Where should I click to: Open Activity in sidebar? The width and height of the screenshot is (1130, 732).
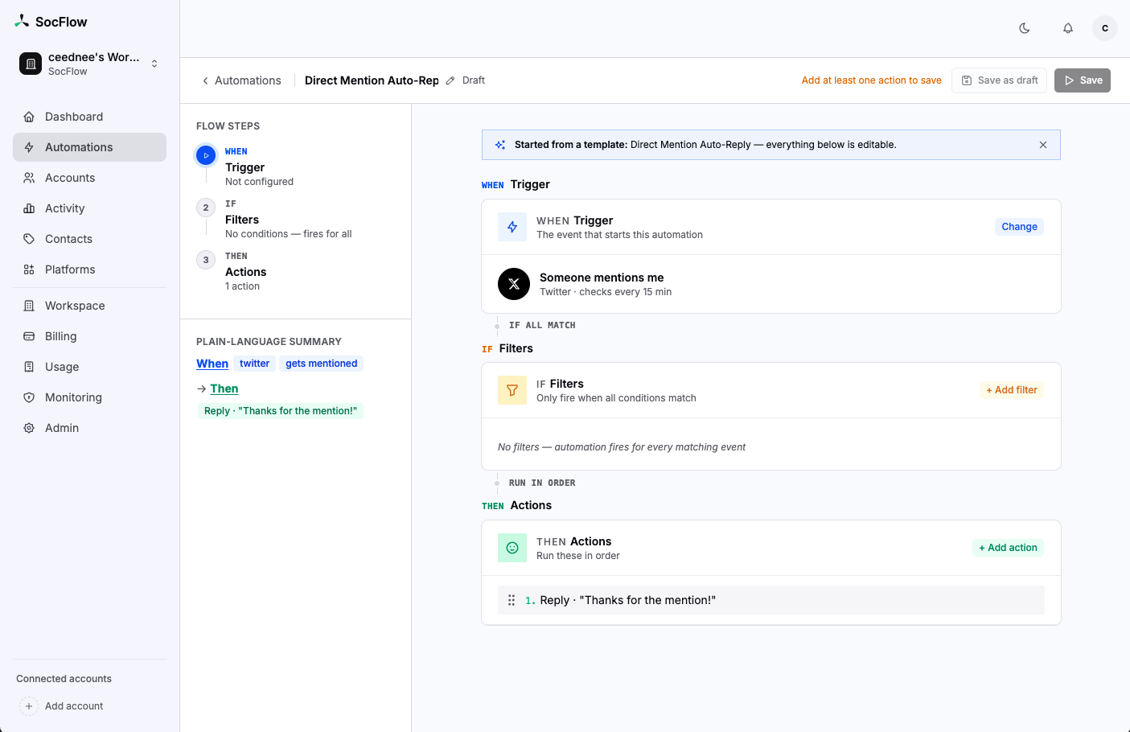[x=89, y=208]
